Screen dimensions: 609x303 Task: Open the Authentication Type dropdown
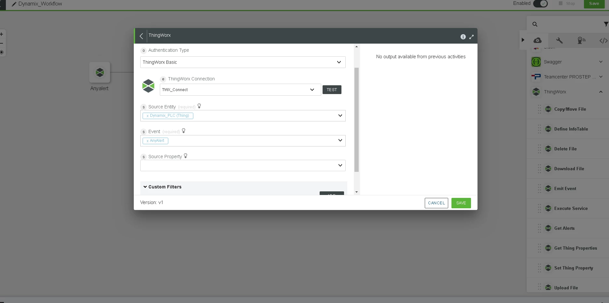coord(243,62)
